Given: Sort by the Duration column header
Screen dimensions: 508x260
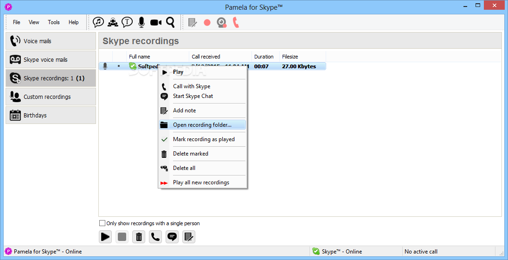Looking at the screenshot, I should 266,57.
